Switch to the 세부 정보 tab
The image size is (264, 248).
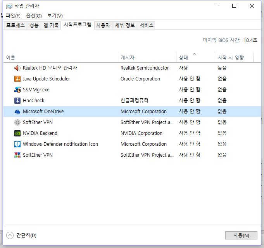[125, 25]
